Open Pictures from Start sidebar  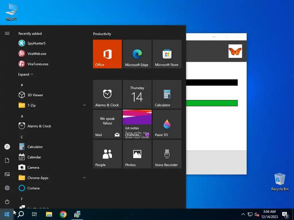point(7,174)
